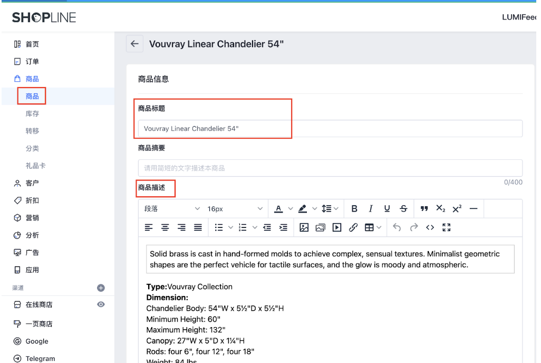Apply italic formatting
The width and height of the screenshot is (541, 363).
pos(371,209)
